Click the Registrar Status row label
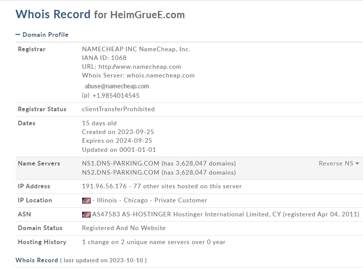Viewport: 363px width, 268px height. tap(42, 109)
